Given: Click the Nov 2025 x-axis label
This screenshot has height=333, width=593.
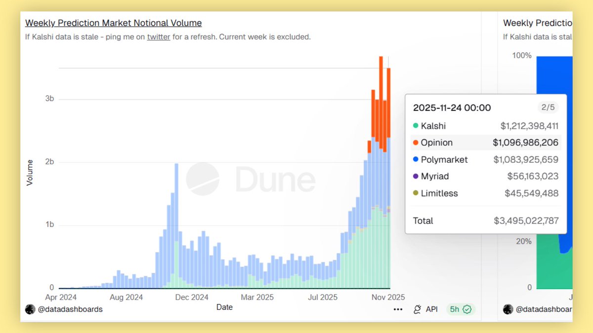Looking at the screenshot, I should tap(388, 297).
